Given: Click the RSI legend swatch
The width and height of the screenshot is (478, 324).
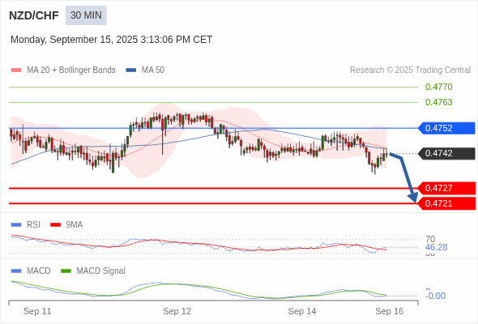Looking at the screenshot, I should [x=16, y=225].
